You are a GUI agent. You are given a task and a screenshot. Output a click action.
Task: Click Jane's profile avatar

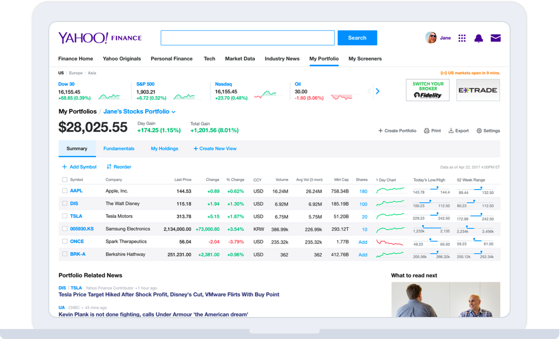pyautogui.click(x=431, y=37)
